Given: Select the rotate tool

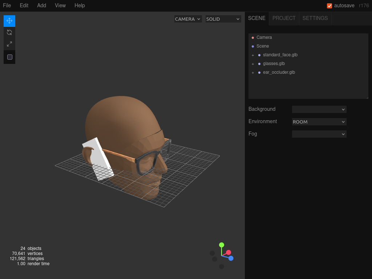Looking at the screenshot, I should [9, 32].
